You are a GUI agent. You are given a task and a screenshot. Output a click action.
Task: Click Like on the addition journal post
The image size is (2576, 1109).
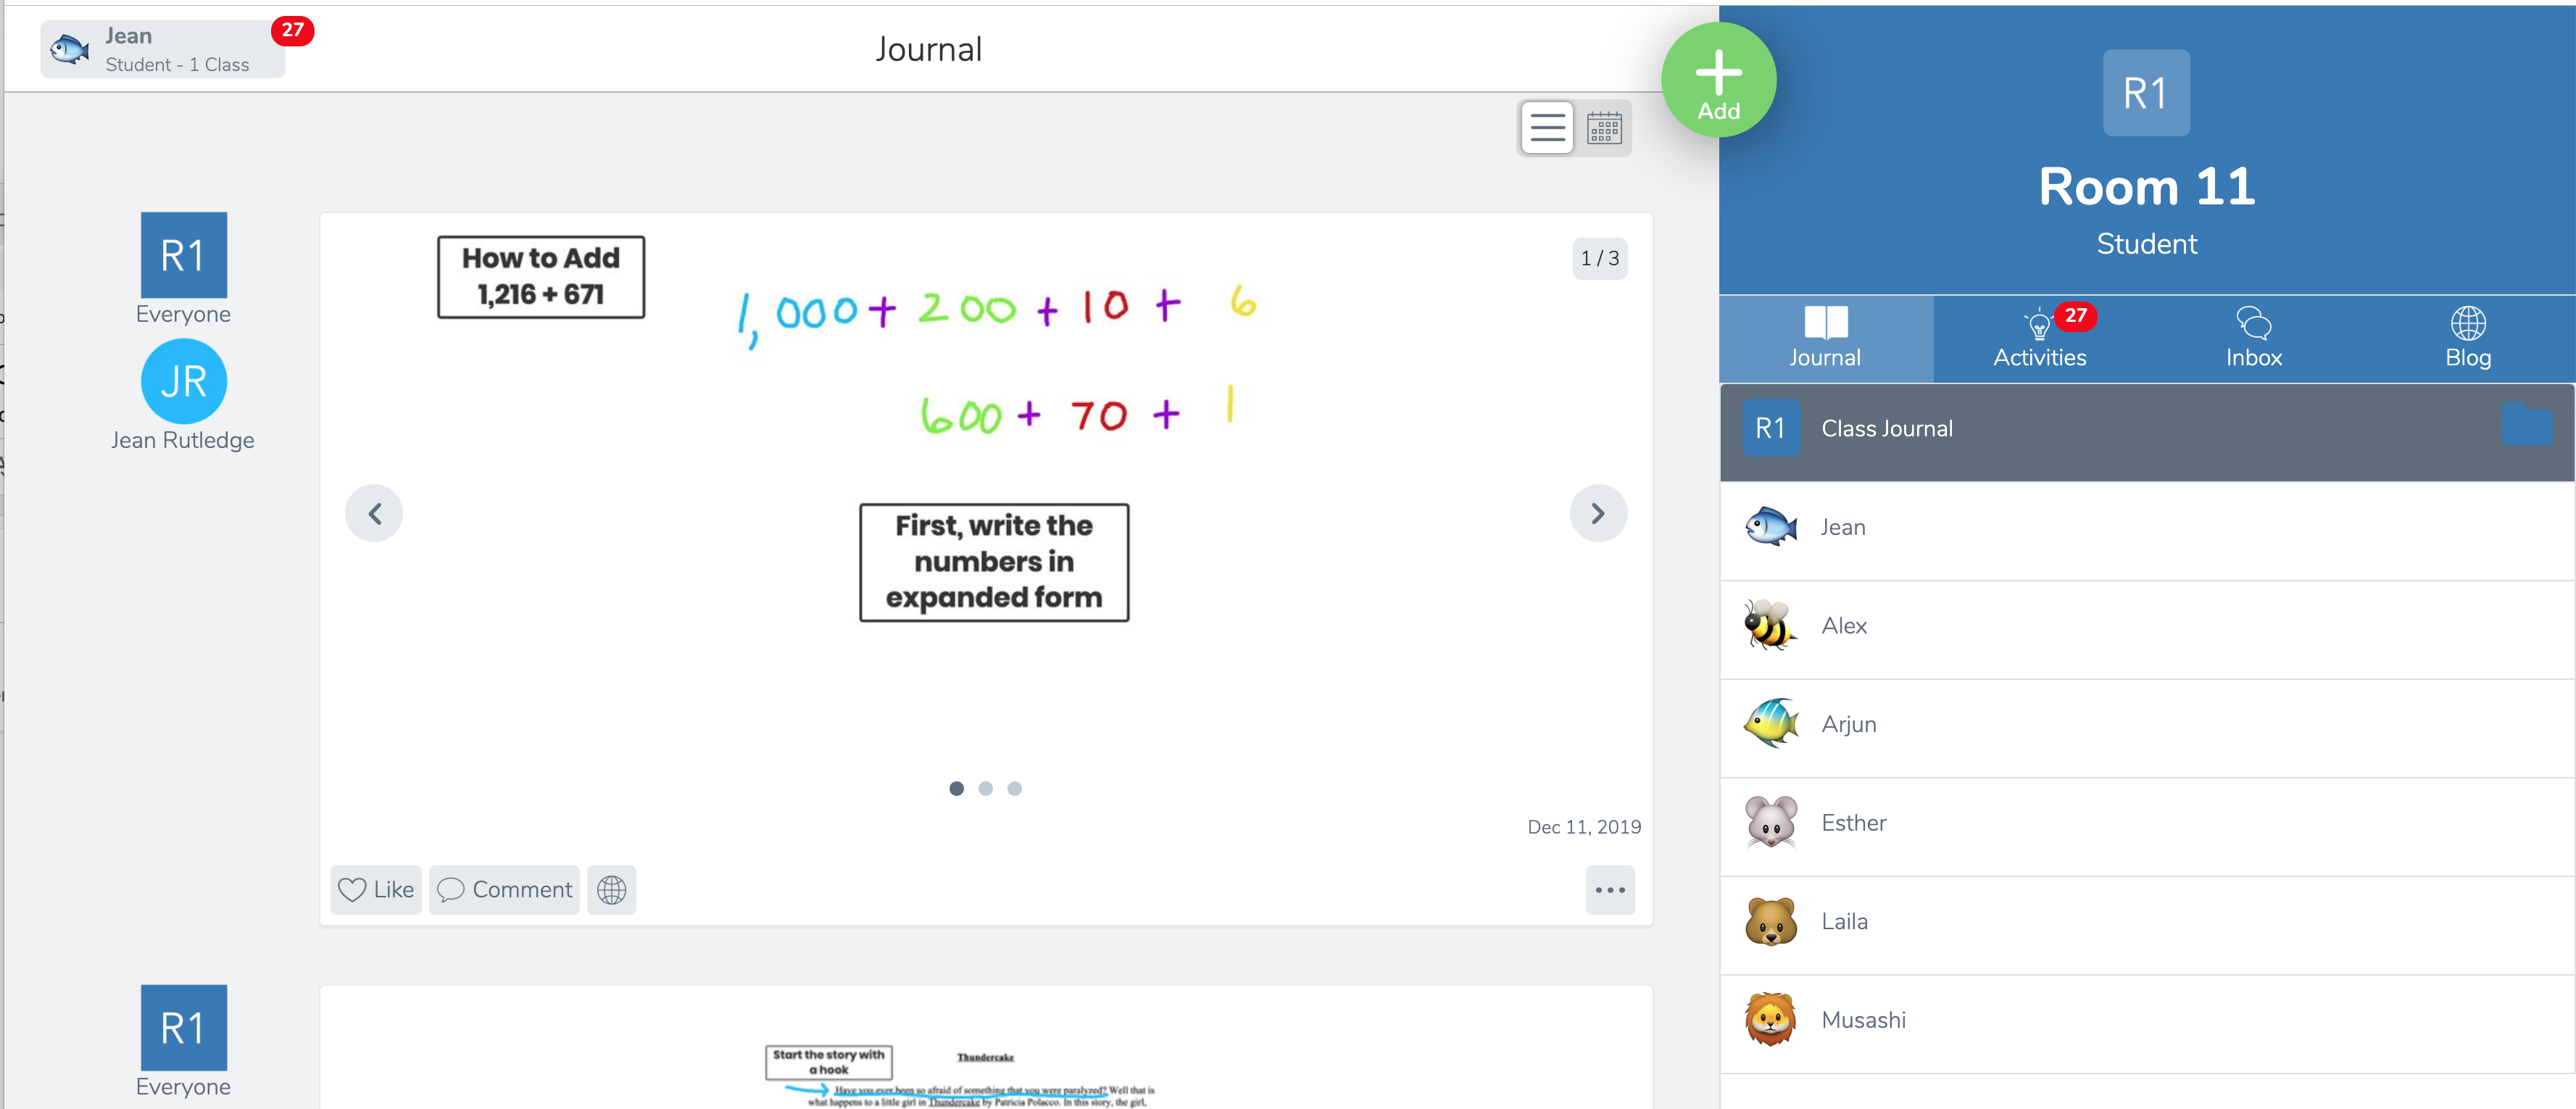pos(375,889)
